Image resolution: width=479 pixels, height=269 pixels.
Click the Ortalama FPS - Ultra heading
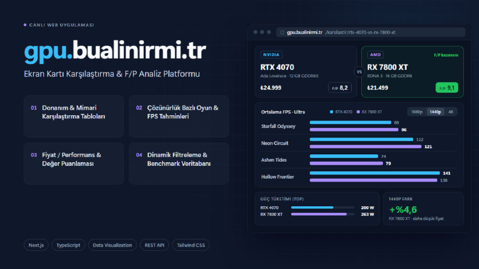coord(283,112)
